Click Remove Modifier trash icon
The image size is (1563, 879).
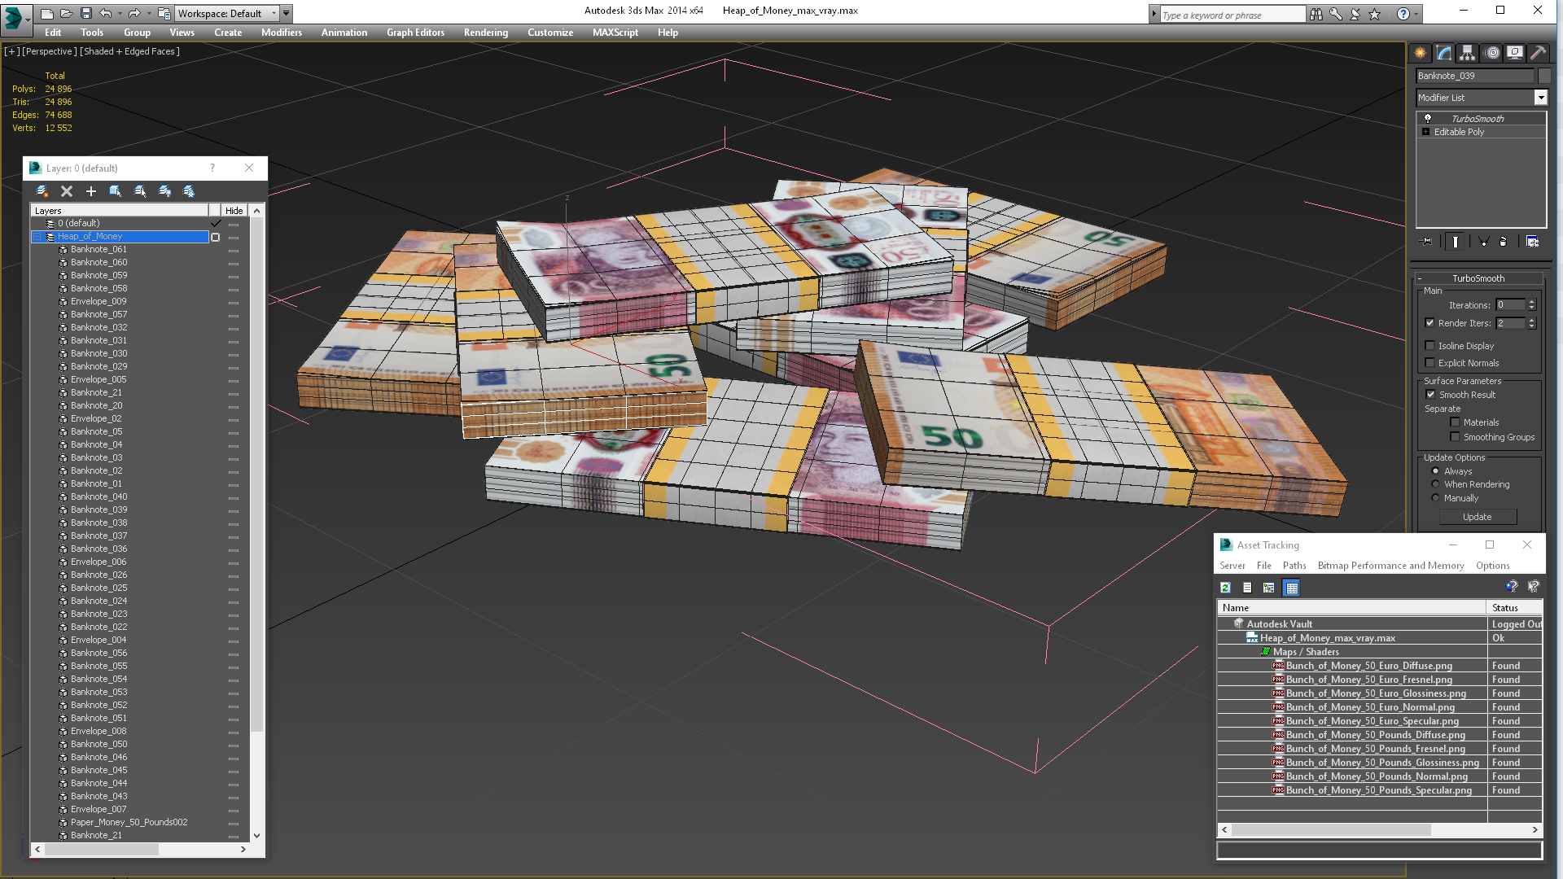pyautogui.click(x=1504, y=242)
